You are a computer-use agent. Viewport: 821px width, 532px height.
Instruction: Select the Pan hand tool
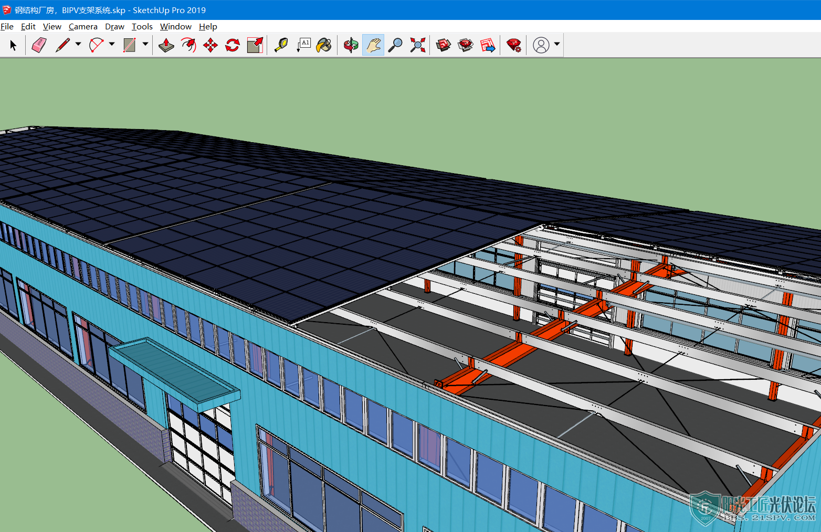pos(373,45)
